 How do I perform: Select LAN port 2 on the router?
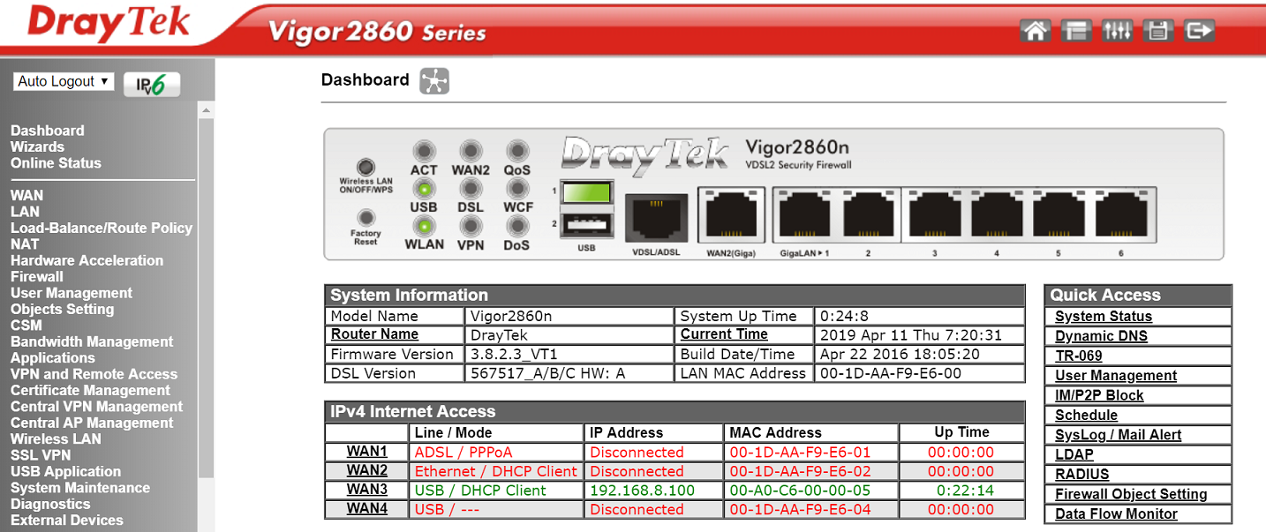point(869,216)
